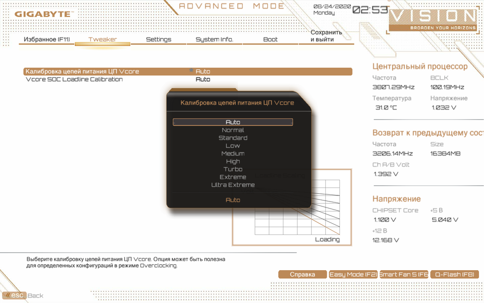Click the BCLK 100.19MHz value
Viewport: 484px width, 303px height.
(447, 87)
